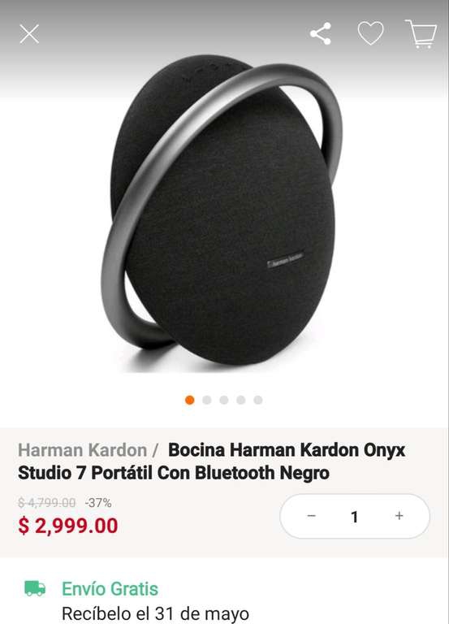Add product to favorites with heart icon
Viewport: 449px width, 624px height.
(371, 33)
